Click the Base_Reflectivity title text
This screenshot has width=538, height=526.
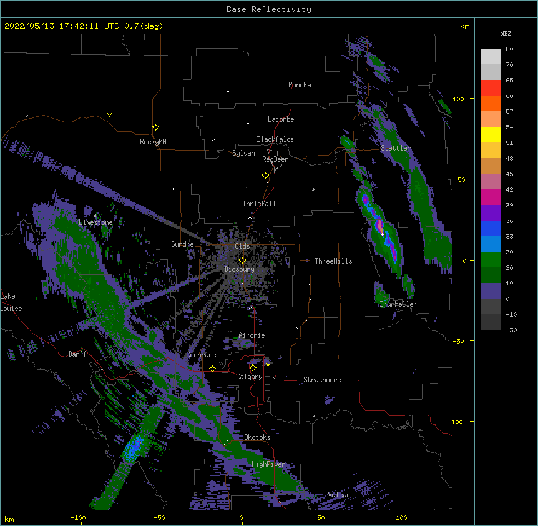(x=269, y=9)
